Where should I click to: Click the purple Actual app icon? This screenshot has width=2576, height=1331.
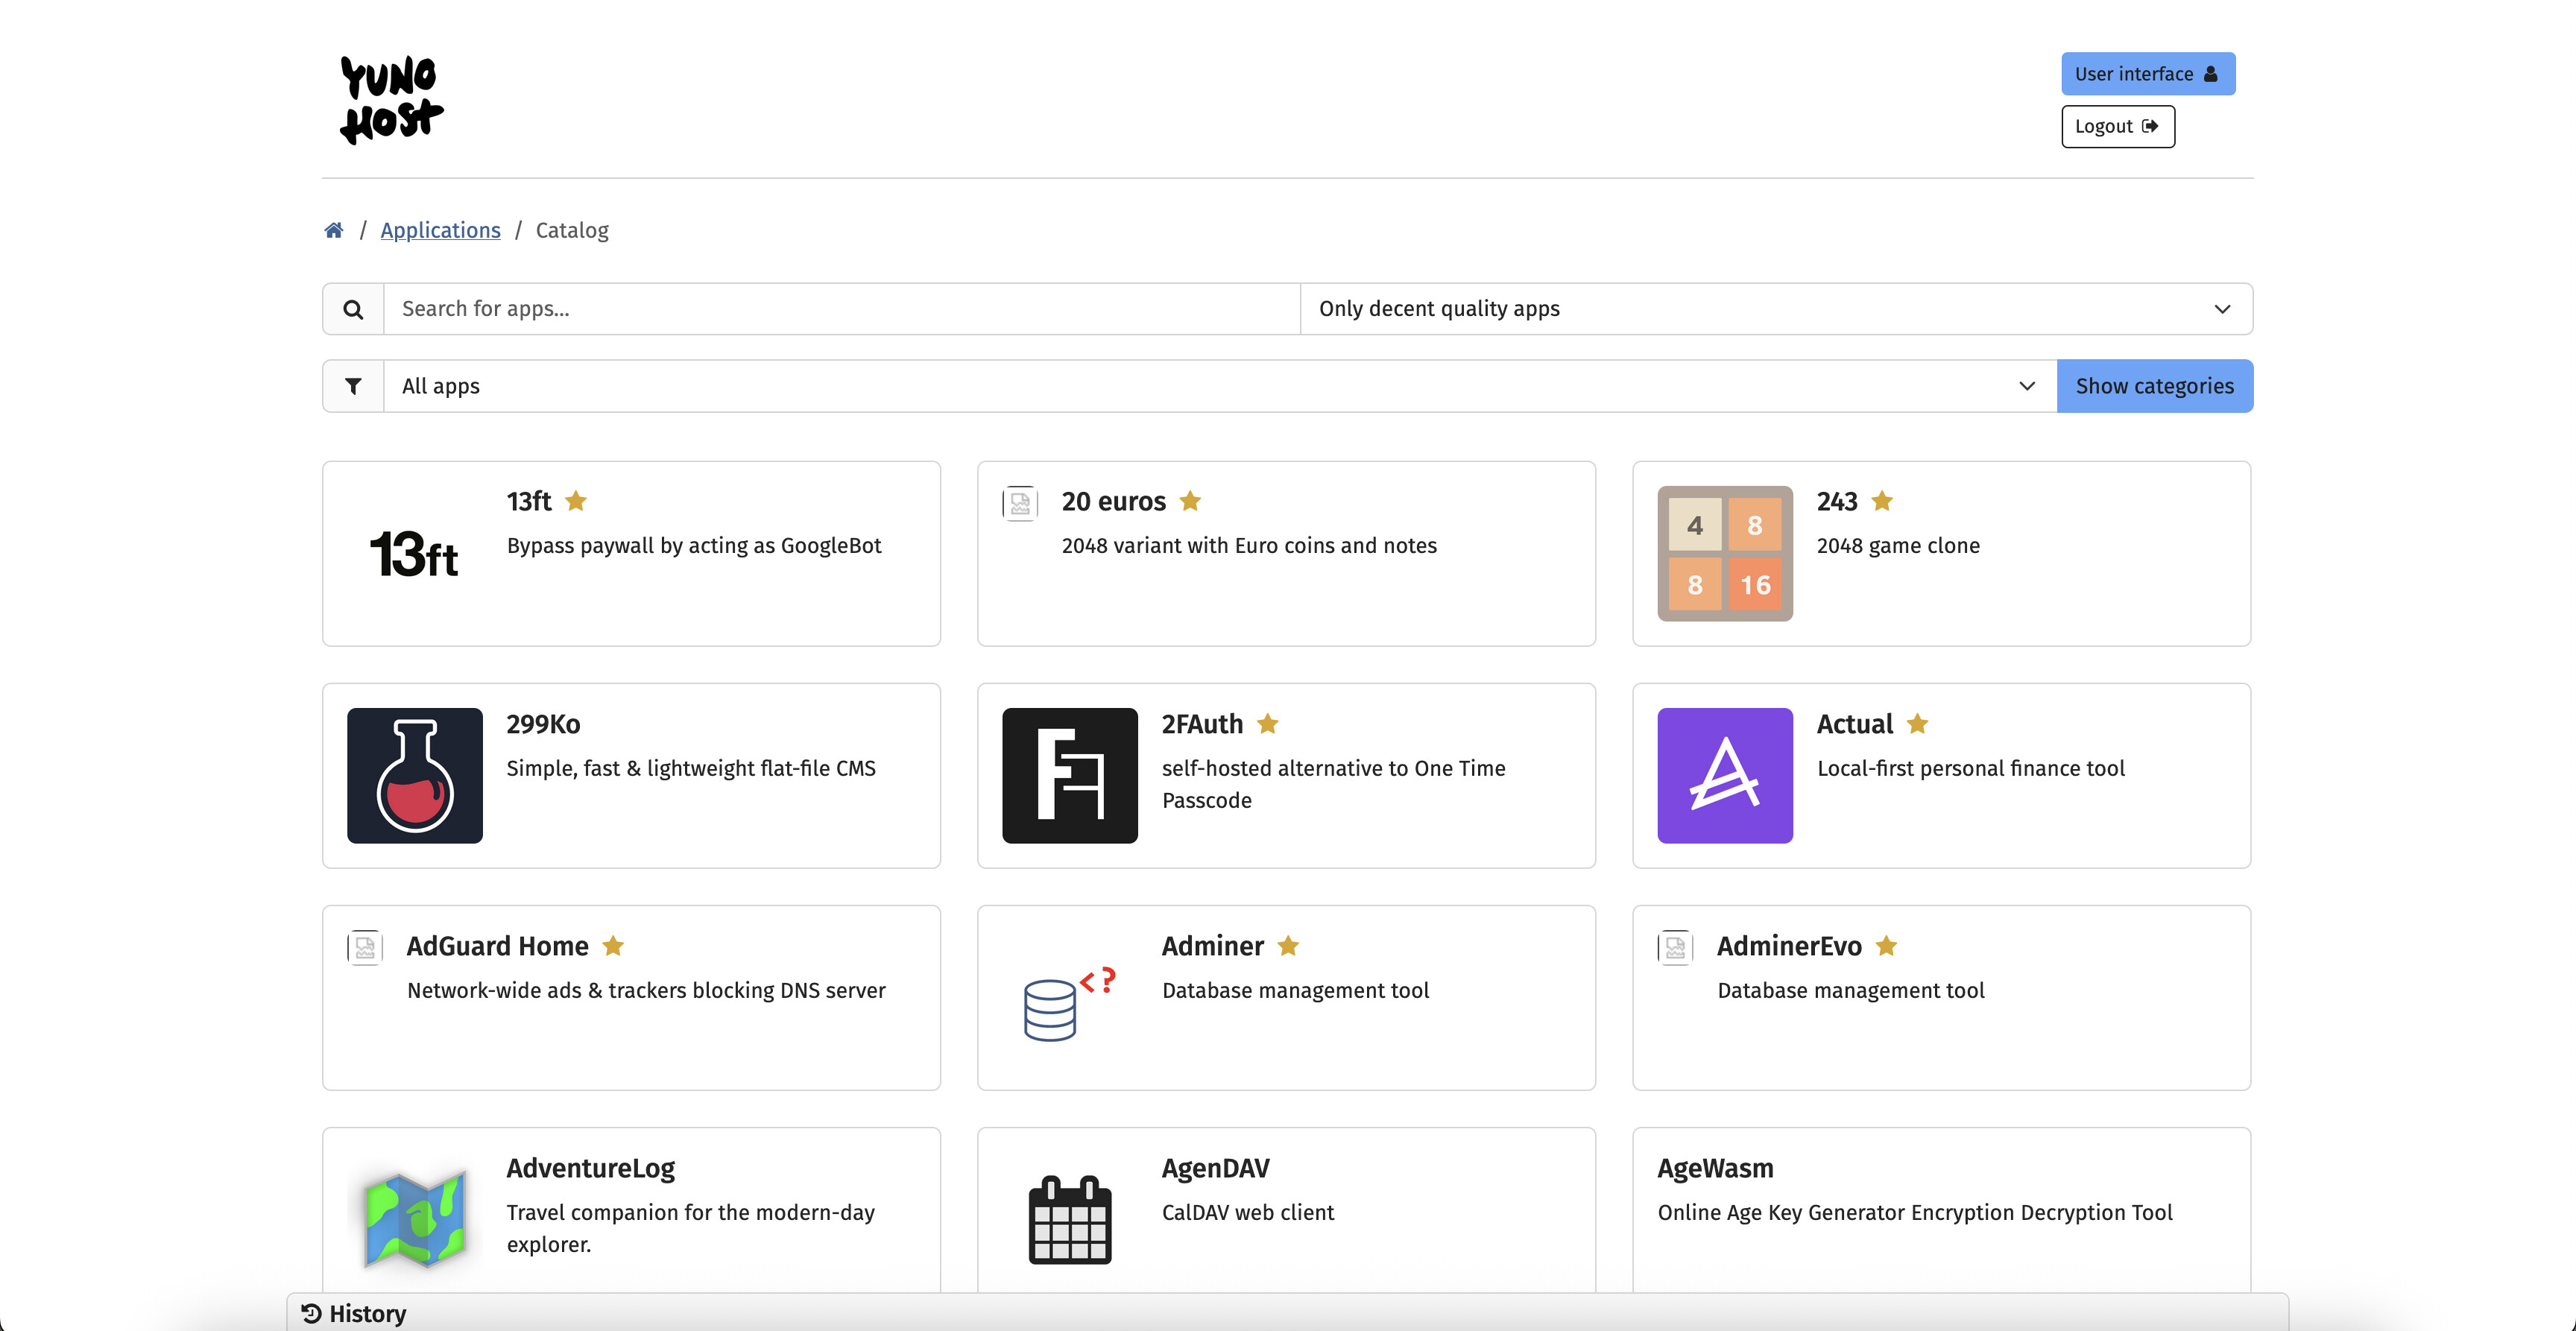1724,775
